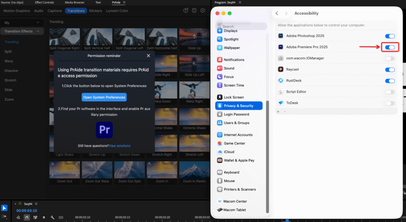
Task: Toggle RustDesk accessibility switch
Action: coord(390,81)
